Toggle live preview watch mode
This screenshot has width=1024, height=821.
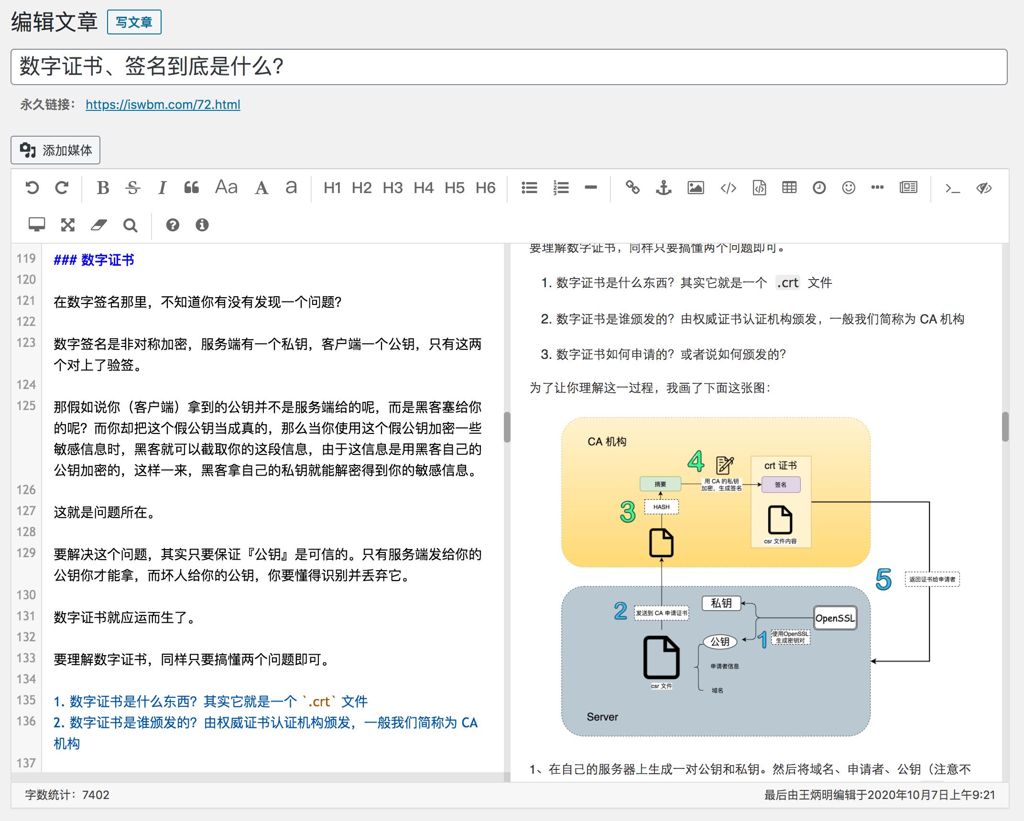[x=37, y=225]
